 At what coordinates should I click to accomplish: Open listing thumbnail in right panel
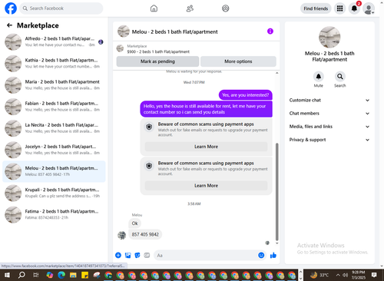pyautogui.click(x=329, y=37)
